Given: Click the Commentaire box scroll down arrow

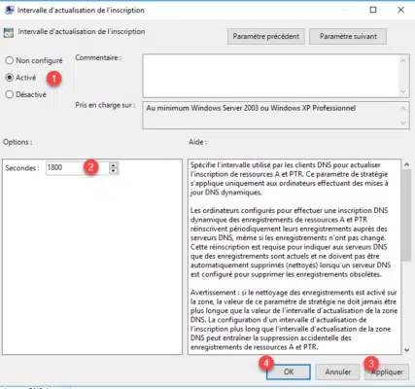Looking at the screenshot, I should [403, 91].
